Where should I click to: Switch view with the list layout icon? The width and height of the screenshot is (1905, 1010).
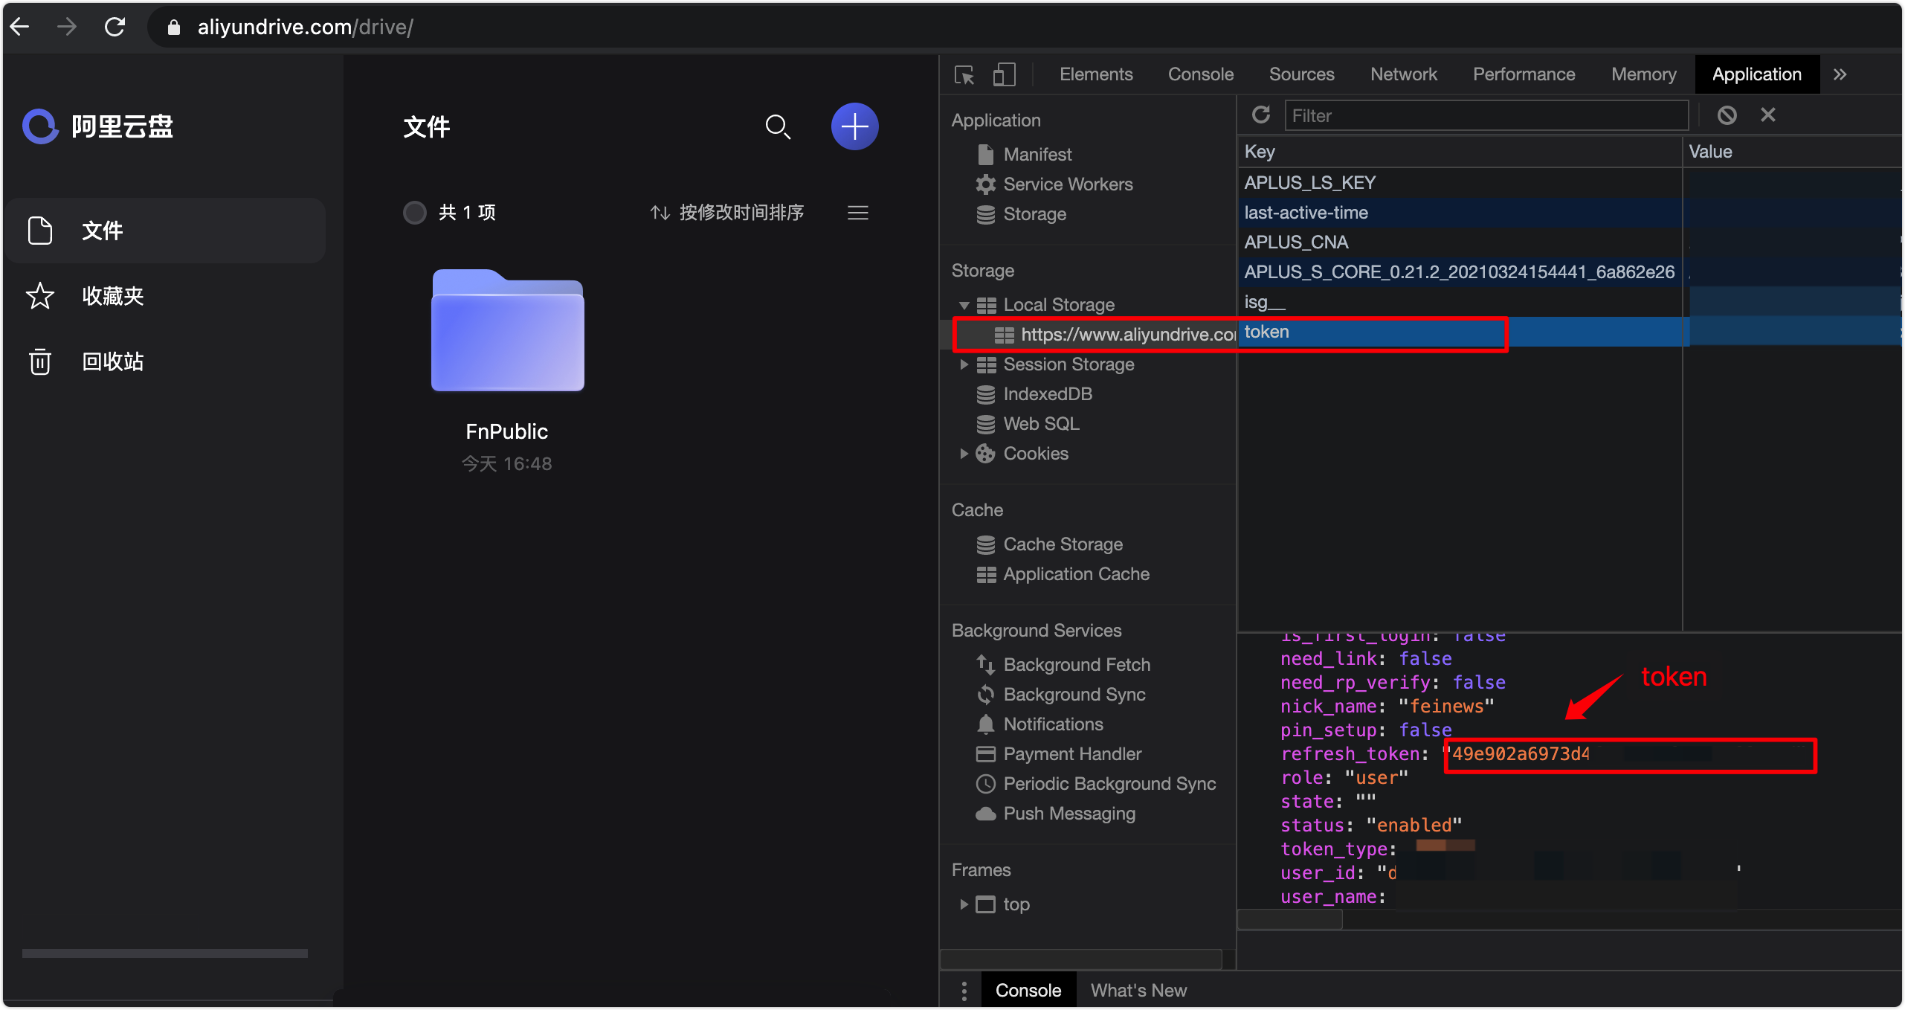858,213
